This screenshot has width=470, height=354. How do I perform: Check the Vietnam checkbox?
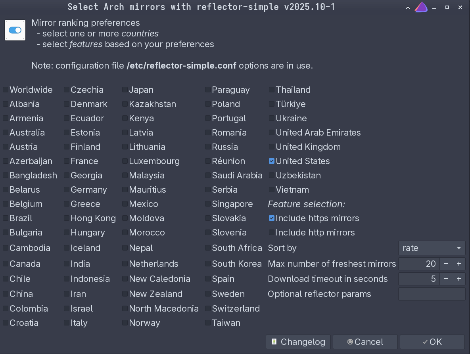(x=272, y=189)
